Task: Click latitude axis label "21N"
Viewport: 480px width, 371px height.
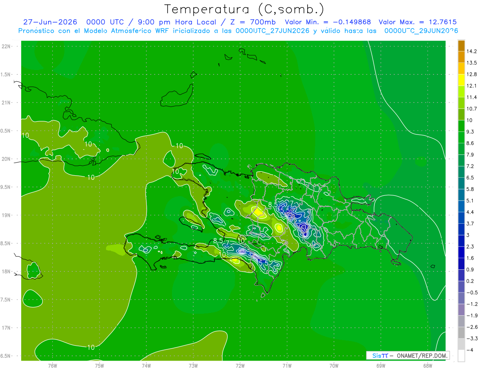Action: pyautogui.click(x=7, y=102)
